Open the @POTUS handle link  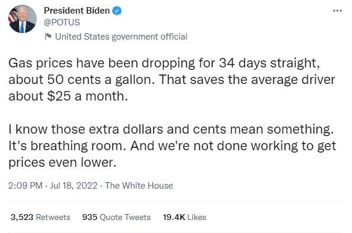coord(62,22)
